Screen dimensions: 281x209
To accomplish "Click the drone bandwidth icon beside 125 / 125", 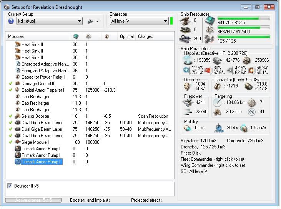I will [x=209, y=39].
